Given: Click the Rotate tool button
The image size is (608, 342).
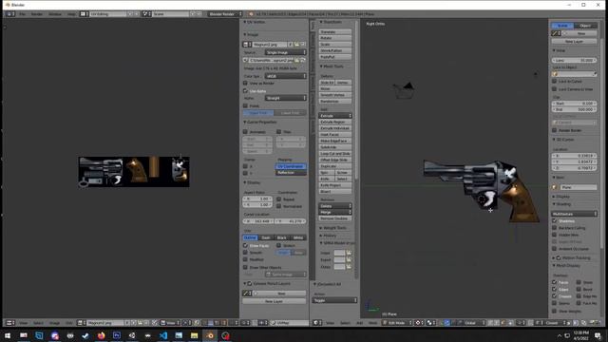Looking at the screenshot, I should click(x=335, y=38).
